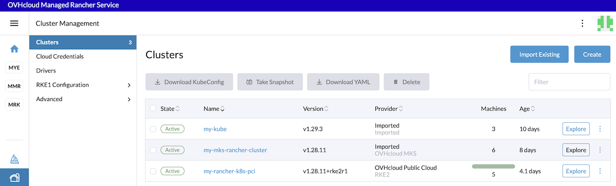Click the Active badge of my-rancher-k8s-pci
The image size is (616, 186).
tap(172, 171)
